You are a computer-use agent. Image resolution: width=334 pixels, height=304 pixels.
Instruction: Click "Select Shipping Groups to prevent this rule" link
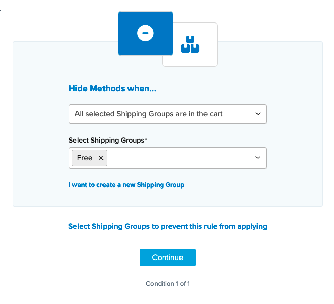[x=167, y=226]
